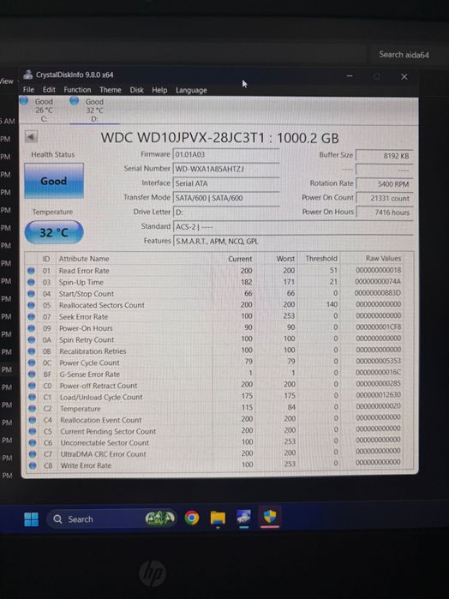Click status dot for Recalibration Retries
Screen dimensions: 449x599
coord(32,350)
